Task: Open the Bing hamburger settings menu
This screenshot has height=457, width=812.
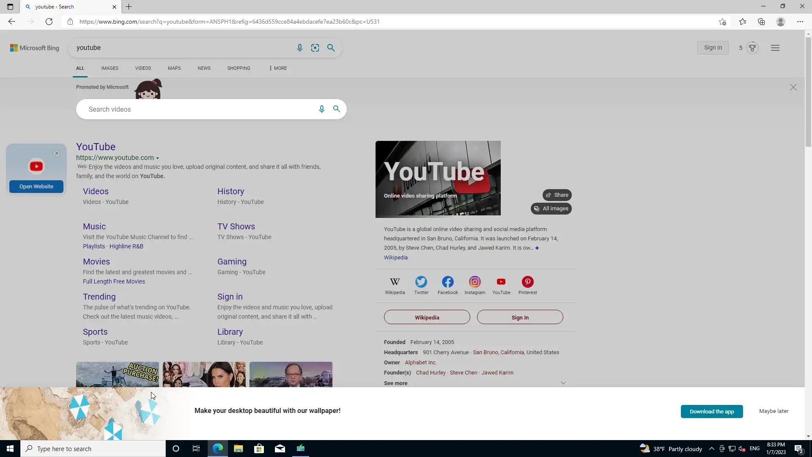Action: 775,48
